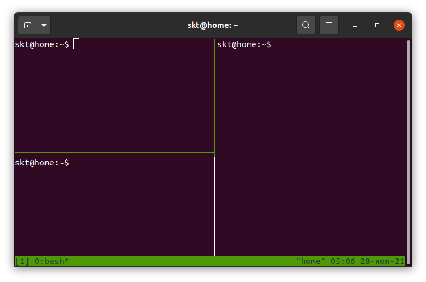426x282 pixels.
Task: Click the "home" hostname in status bar
Action: [310, 261]
